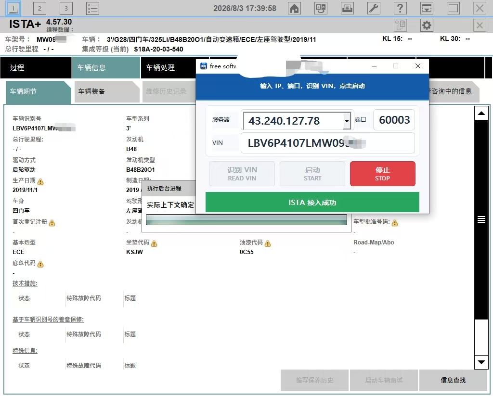Click the port field showing 60003

(394, 120)
